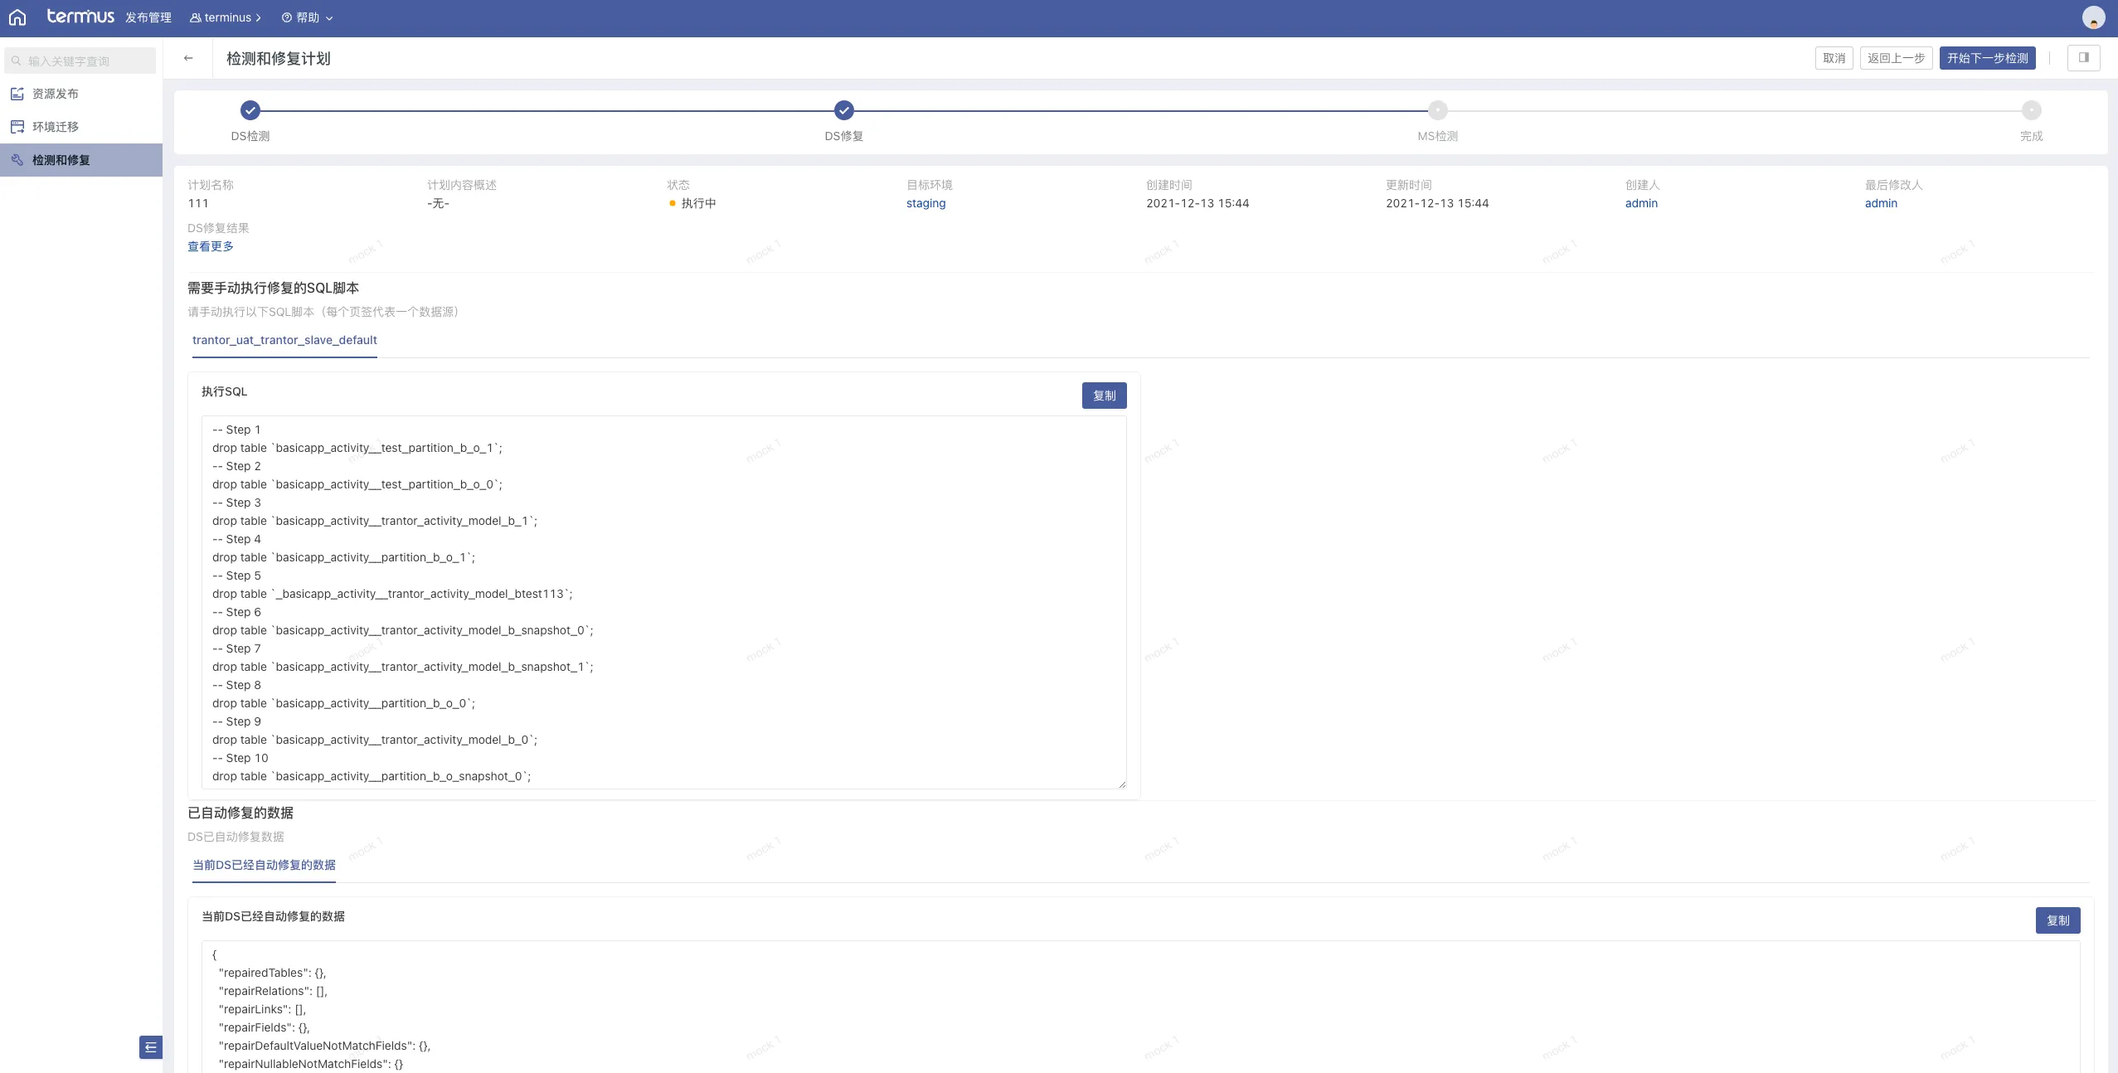Click inside the repaired data JSON area

pos(1140,1007)
